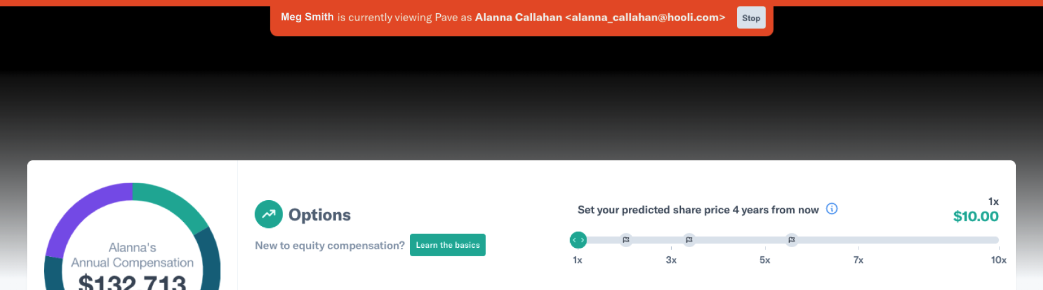Click the second flag marker near 3x
The width and height of the screenshot is (1043, 290).
coord(689,240)
